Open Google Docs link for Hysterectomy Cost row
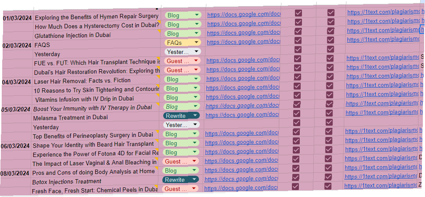This screenshot has height=197, width=425. (x=243, y=23)
